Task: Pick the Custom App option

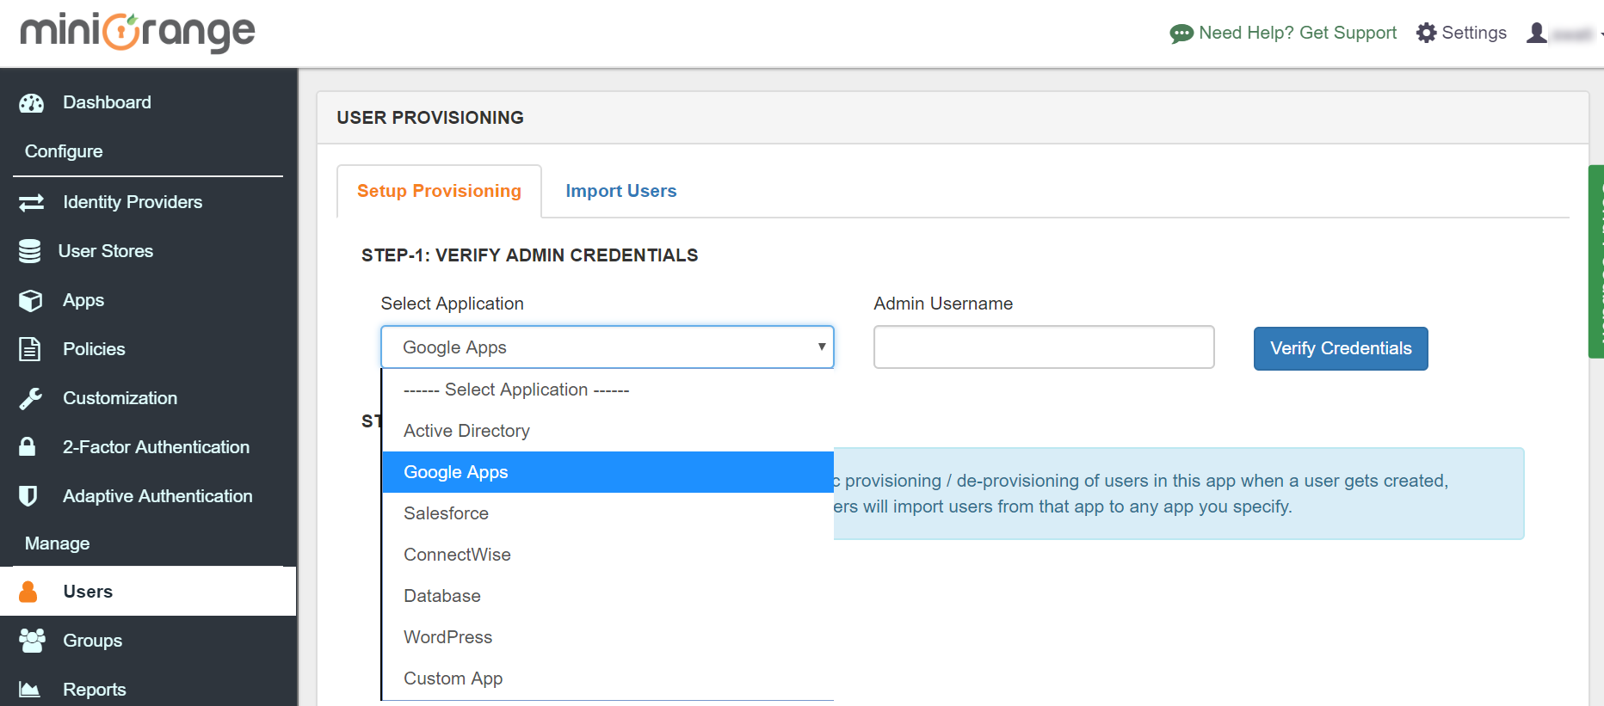Action: 453,678
